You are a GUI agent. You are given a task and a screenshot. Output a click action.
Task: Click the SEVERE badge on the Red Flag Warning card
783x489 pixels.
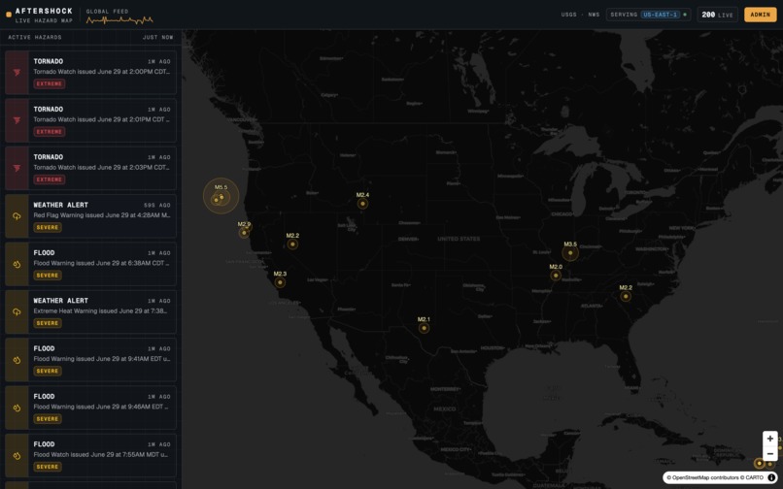pyautogui.click(x=48, y=228)
